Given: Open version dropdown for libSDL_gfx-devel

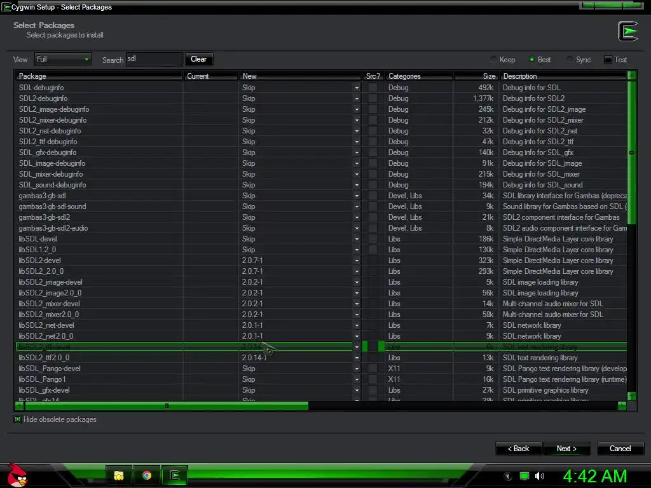Looking at the screenshot, I should coord(357,390).
